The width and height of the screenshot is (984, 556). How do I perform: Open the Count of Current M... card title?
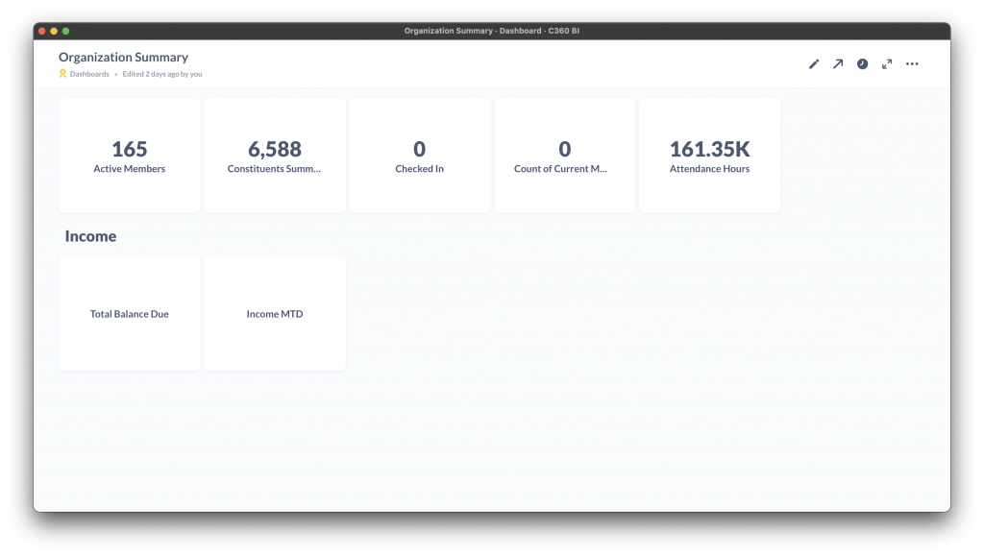point(560,169)
